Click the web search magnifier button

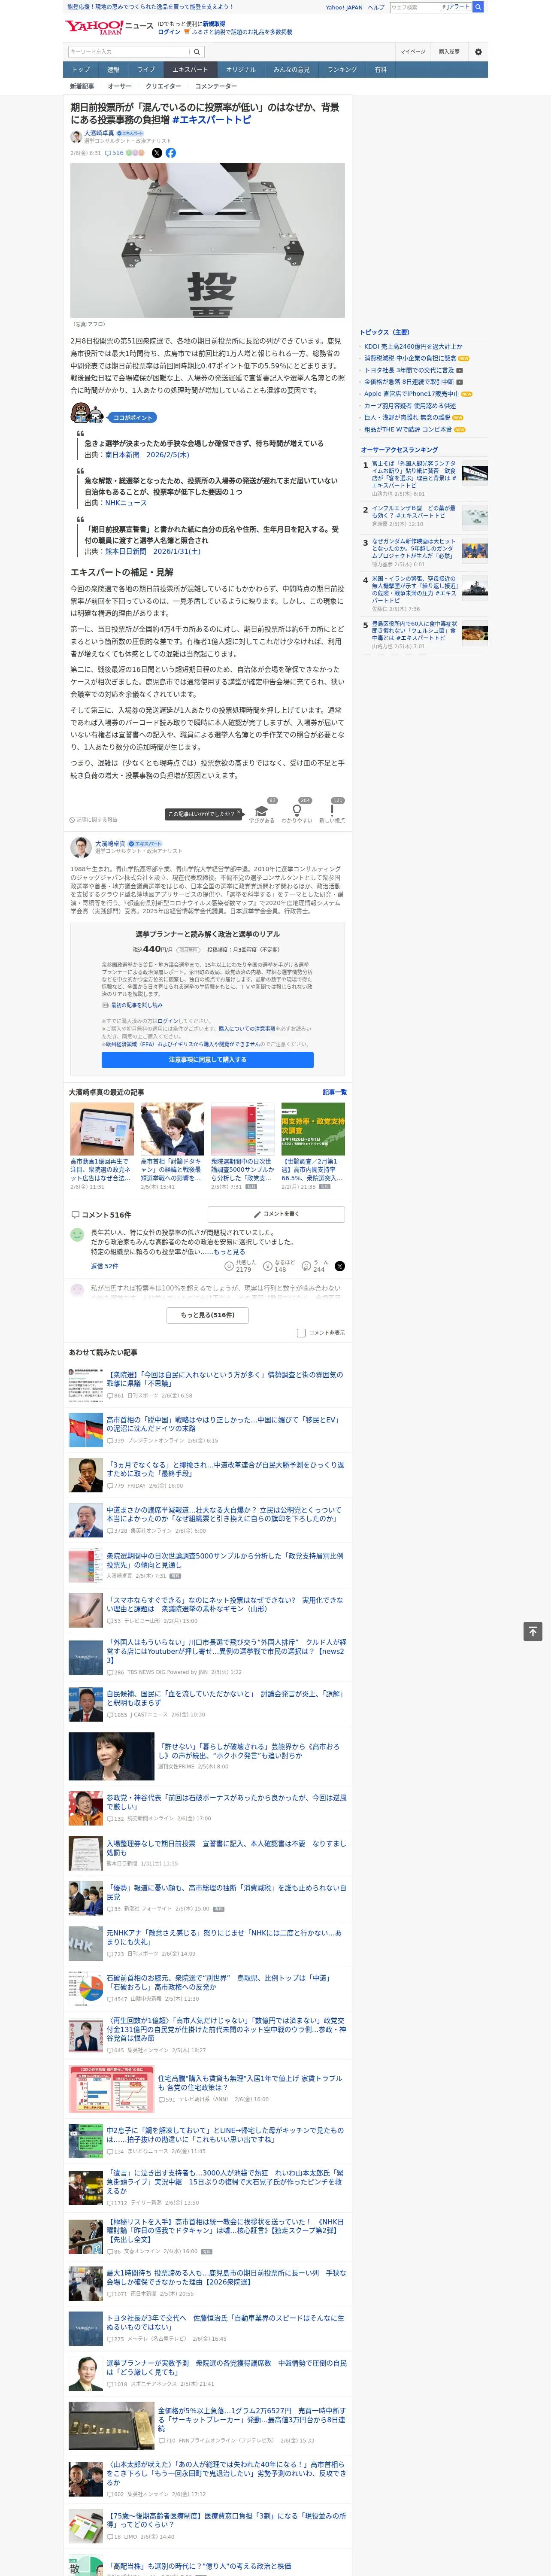(x=478, y=7)
